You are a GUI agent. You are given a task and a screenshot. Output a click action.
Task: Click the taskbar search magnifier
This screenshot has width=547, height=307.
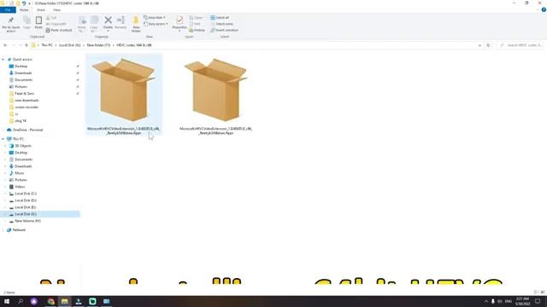click(21, 301)
